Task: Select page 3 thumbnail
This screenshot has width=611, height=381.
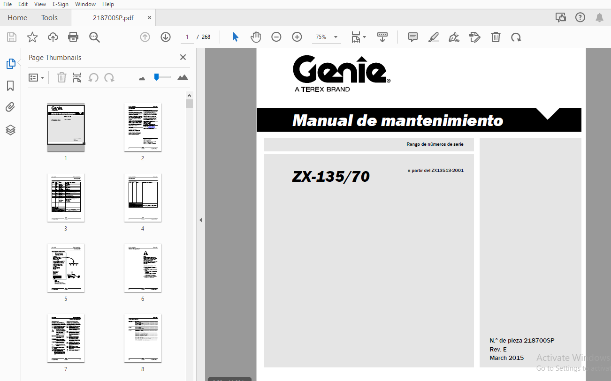Action: point(66,198)
